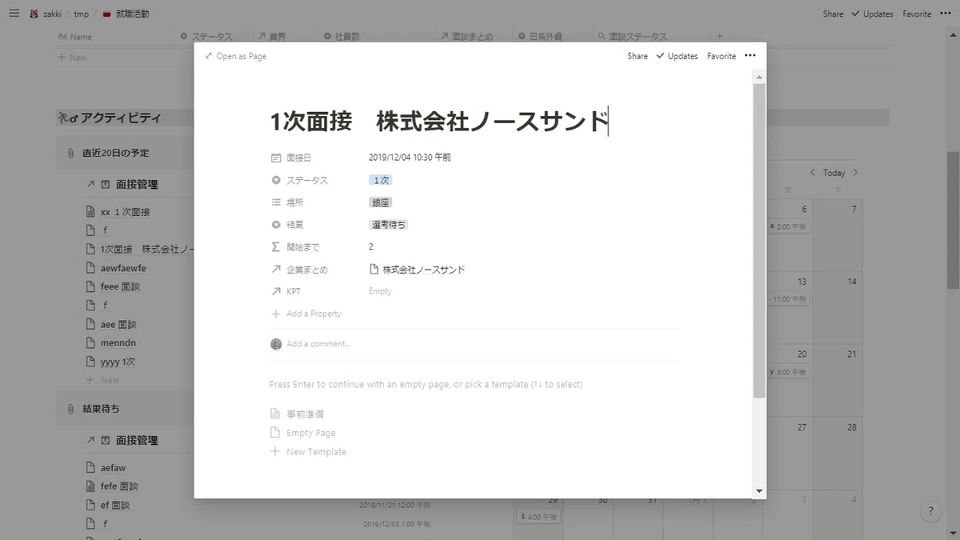Open ステータス column header menu in background table
Viewport: 960px width, 540px height.
click(206, 36)
